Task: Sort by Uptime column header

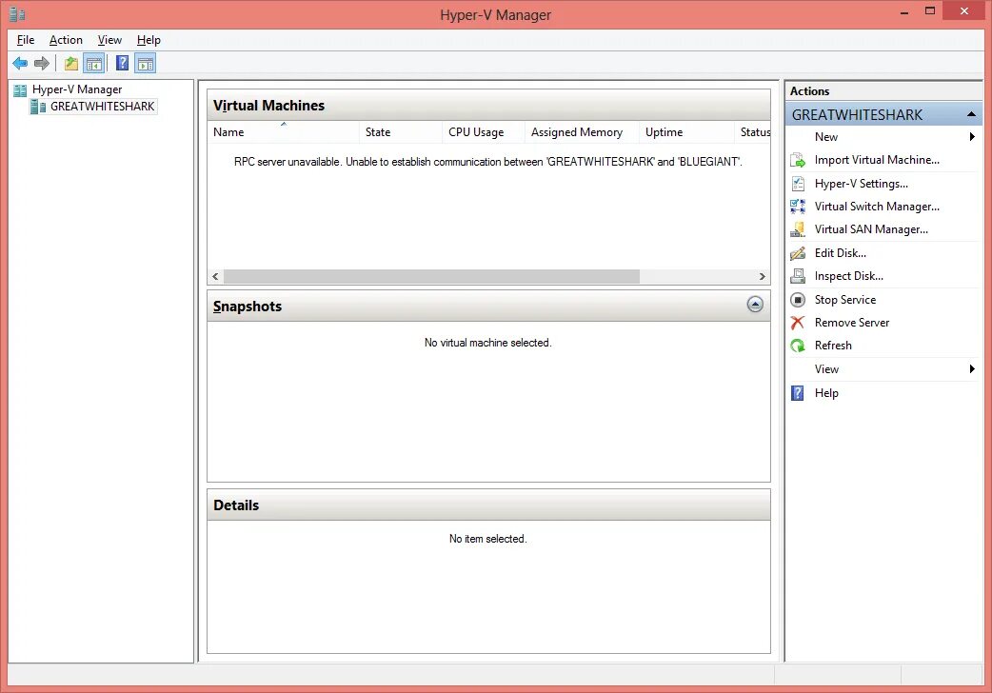Action: tap(686, 132)
